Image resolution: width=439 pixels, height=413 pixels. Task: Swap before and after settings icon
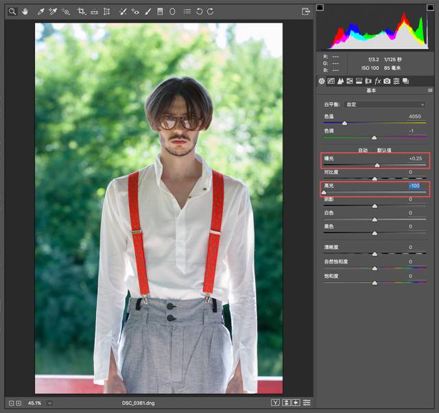[x=286, y=403]
